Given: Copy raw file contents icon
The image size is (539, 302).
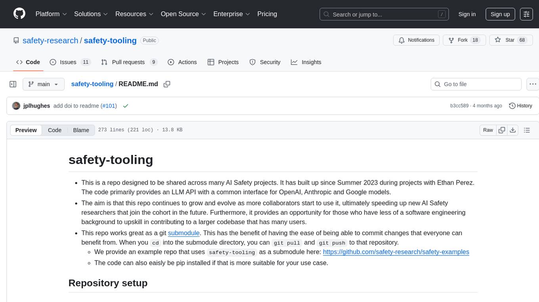Looking at the screenshot, I should (502, 130).
